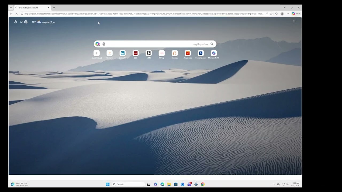
Task: Open Task View on the taskbar
Action: pos(148,184)
